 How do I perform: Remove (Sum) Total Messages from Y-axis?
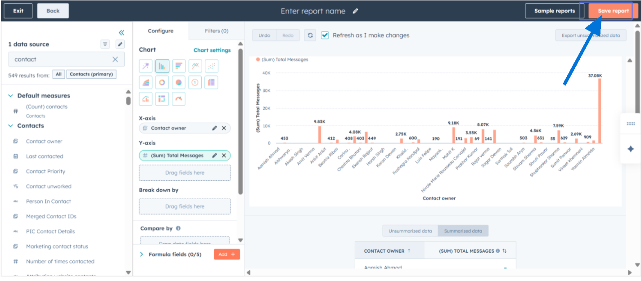(x=224, y=156)
